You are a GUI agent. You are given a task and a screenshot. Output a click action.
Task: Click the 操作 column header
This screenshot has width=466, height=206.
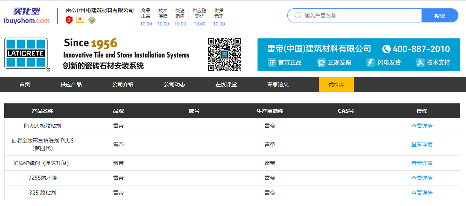pos(422,111)
